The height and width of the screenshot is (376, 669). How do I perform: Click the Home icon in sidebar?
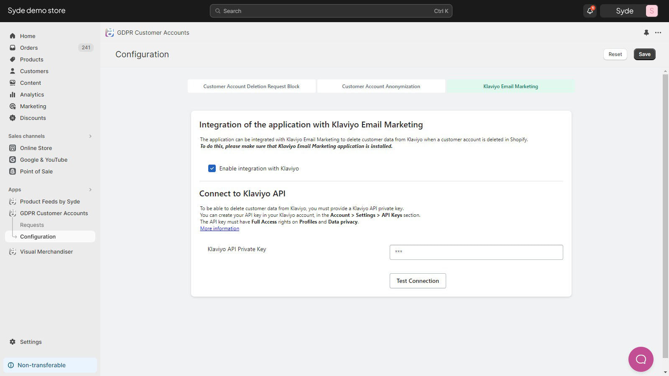13,36
